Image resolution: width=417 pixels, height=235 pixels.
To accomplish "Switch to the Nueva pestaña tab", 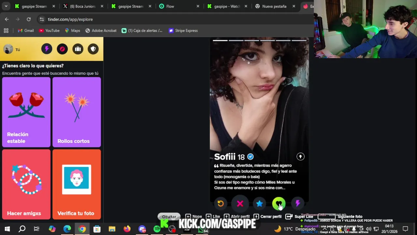I will (274, 6).
